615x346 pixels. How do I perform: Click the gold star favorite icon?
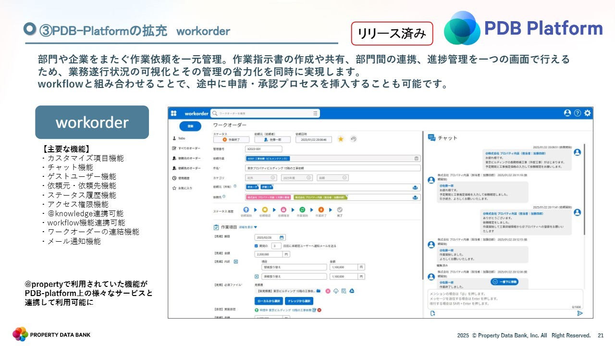click(x=341, y=139)
